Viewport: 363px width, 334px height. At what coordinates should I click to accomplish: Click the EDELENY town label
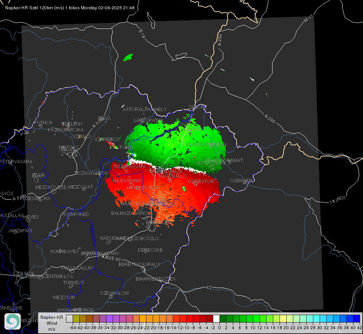pos(72,124)
